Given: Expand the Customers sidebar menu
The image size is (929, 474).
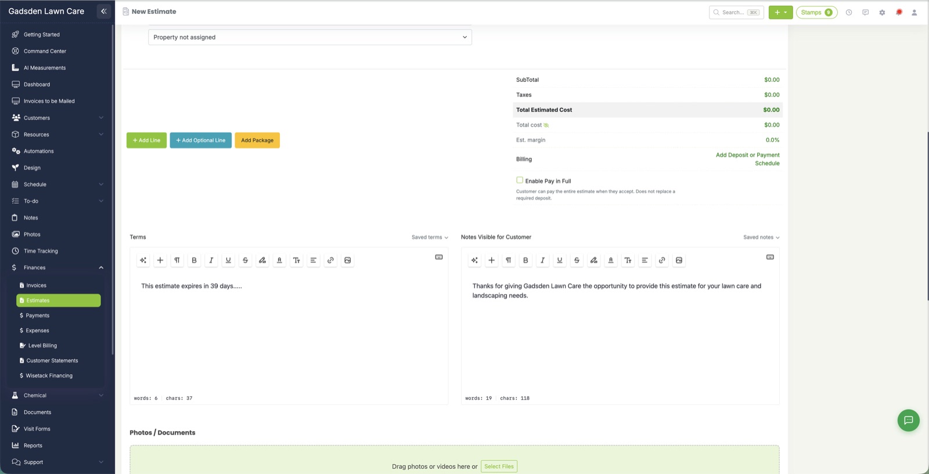Looking at the screenshot, I should [x=56, y=118].
